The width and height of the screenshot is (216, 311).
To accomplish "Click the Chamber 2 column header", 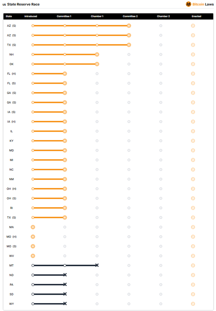I will click(163, 16).
